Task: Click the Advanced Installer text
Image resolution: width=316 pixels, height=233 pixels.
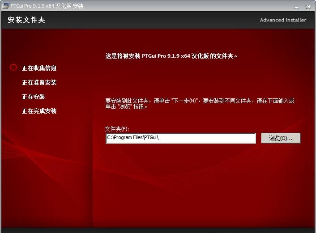Action: [x=283, y=20]
